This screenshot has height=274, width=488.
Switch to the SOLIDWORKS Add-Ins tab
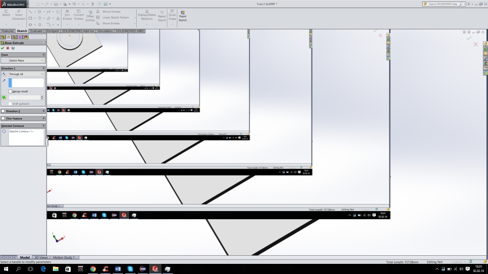tap(78, 31)
